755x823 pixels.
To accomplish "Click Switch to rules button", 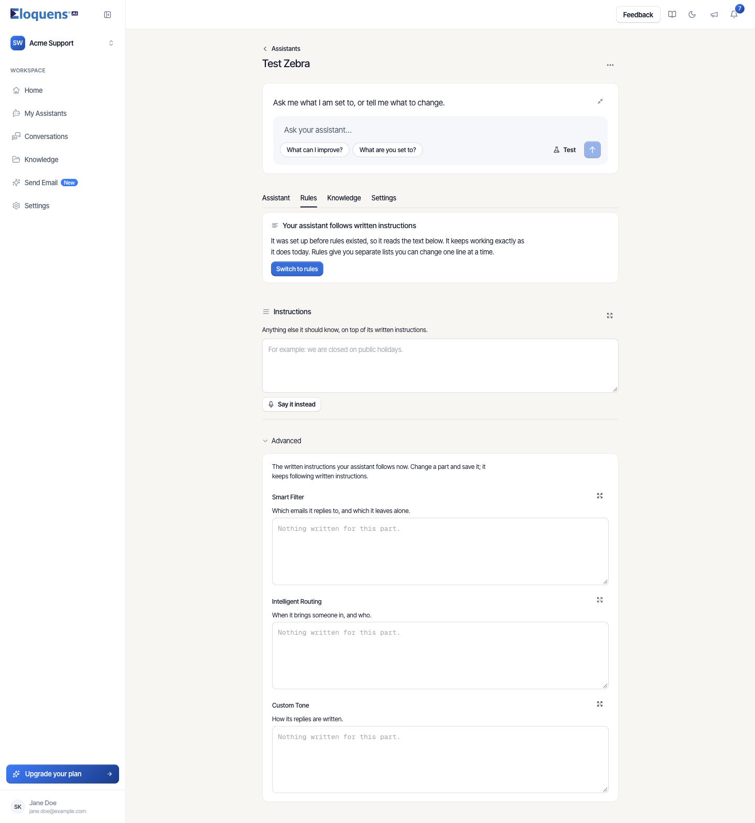I will [x=297, y=269].
